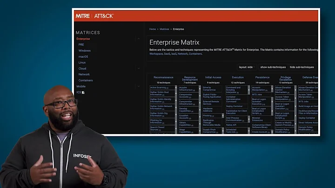Open the layout: side dropdown
The width and height of the screenshot is (335, 188).
[247, 67]
